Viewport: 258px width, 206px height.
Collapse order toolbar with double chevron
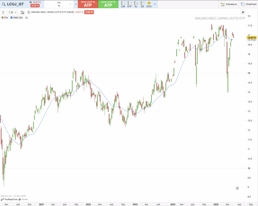(x=155, y=4)
